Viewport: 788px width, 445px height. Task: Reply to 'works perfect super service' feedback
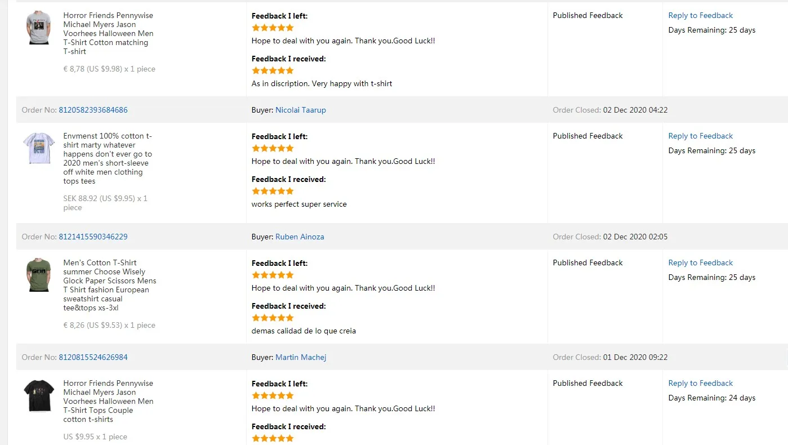tap(700, 136)
